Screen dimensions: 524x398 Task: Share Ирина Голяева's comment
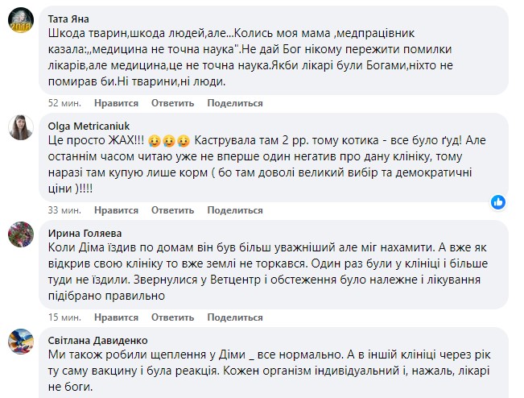(x=235, y=317)
